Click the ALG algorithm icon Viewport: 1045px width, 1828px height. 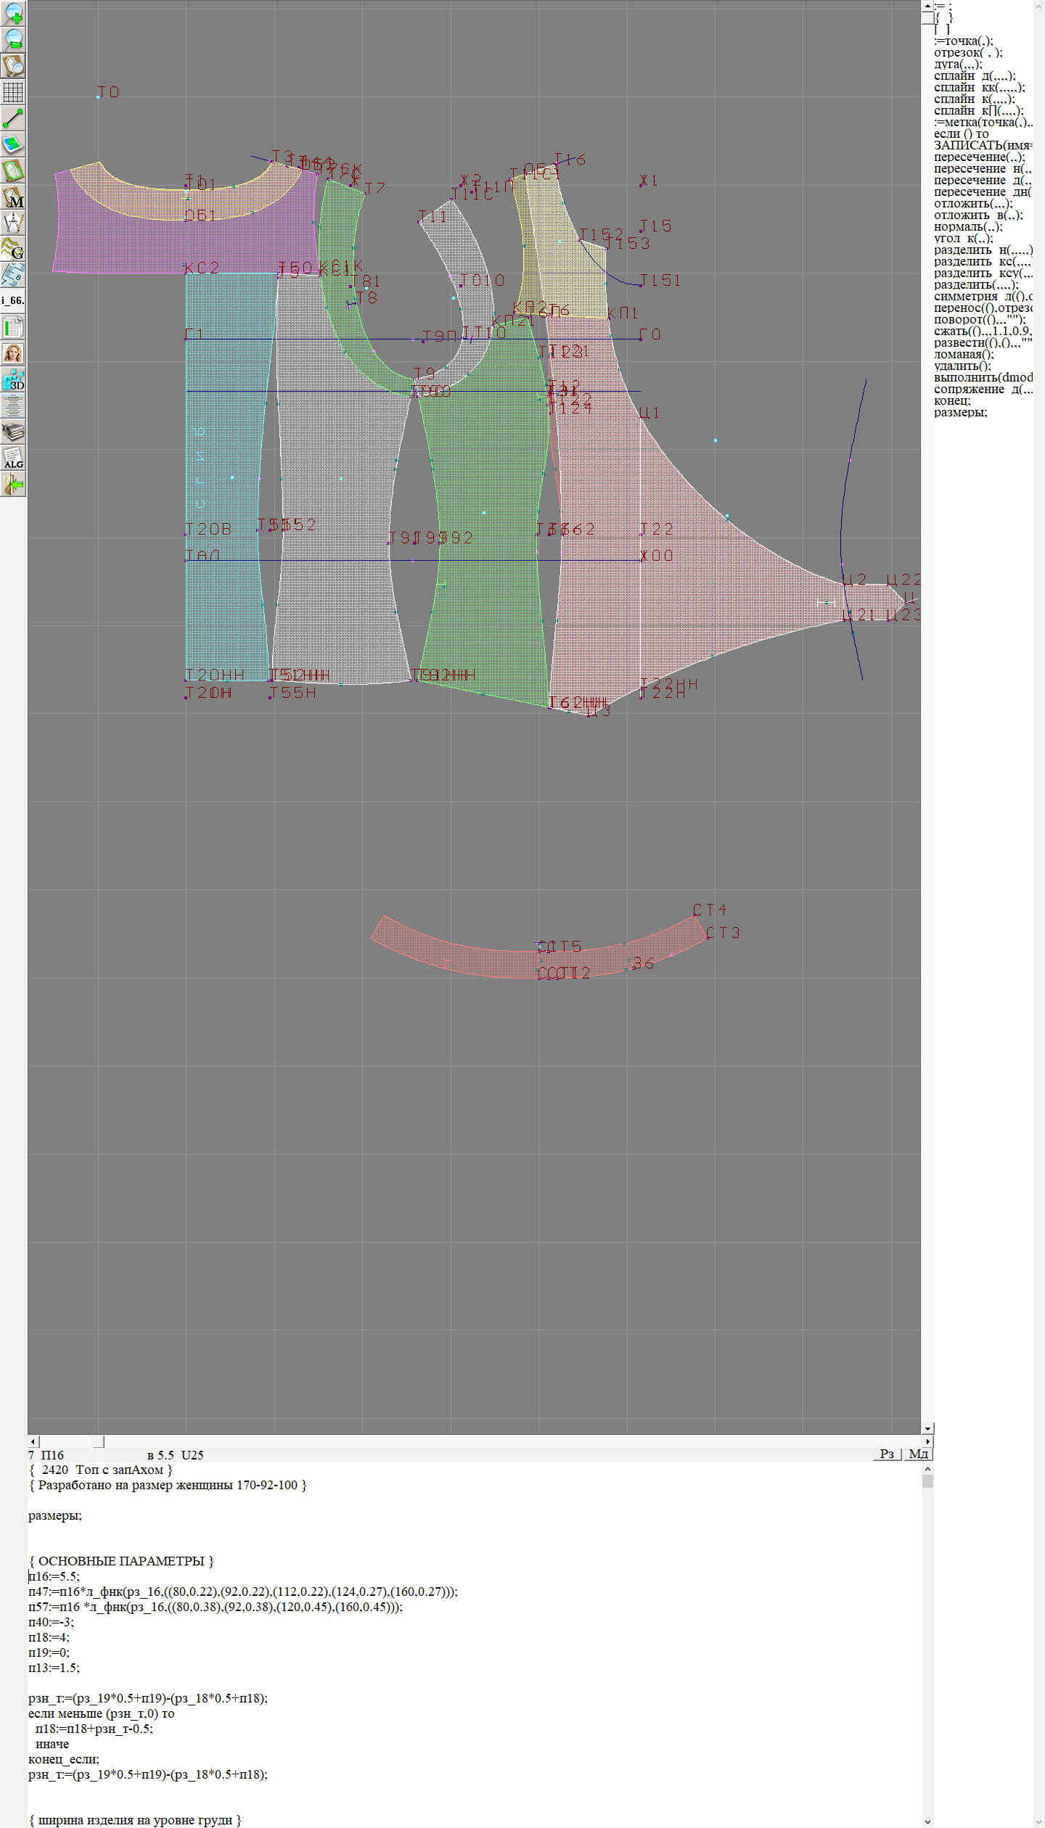[13, 458]
